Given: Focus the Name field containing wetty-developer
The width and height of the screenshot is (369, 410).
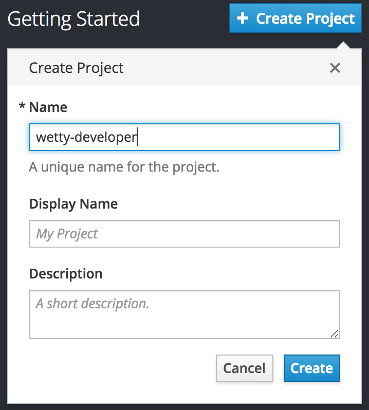Looking at the screenshot, I should (x=184, y=137).
